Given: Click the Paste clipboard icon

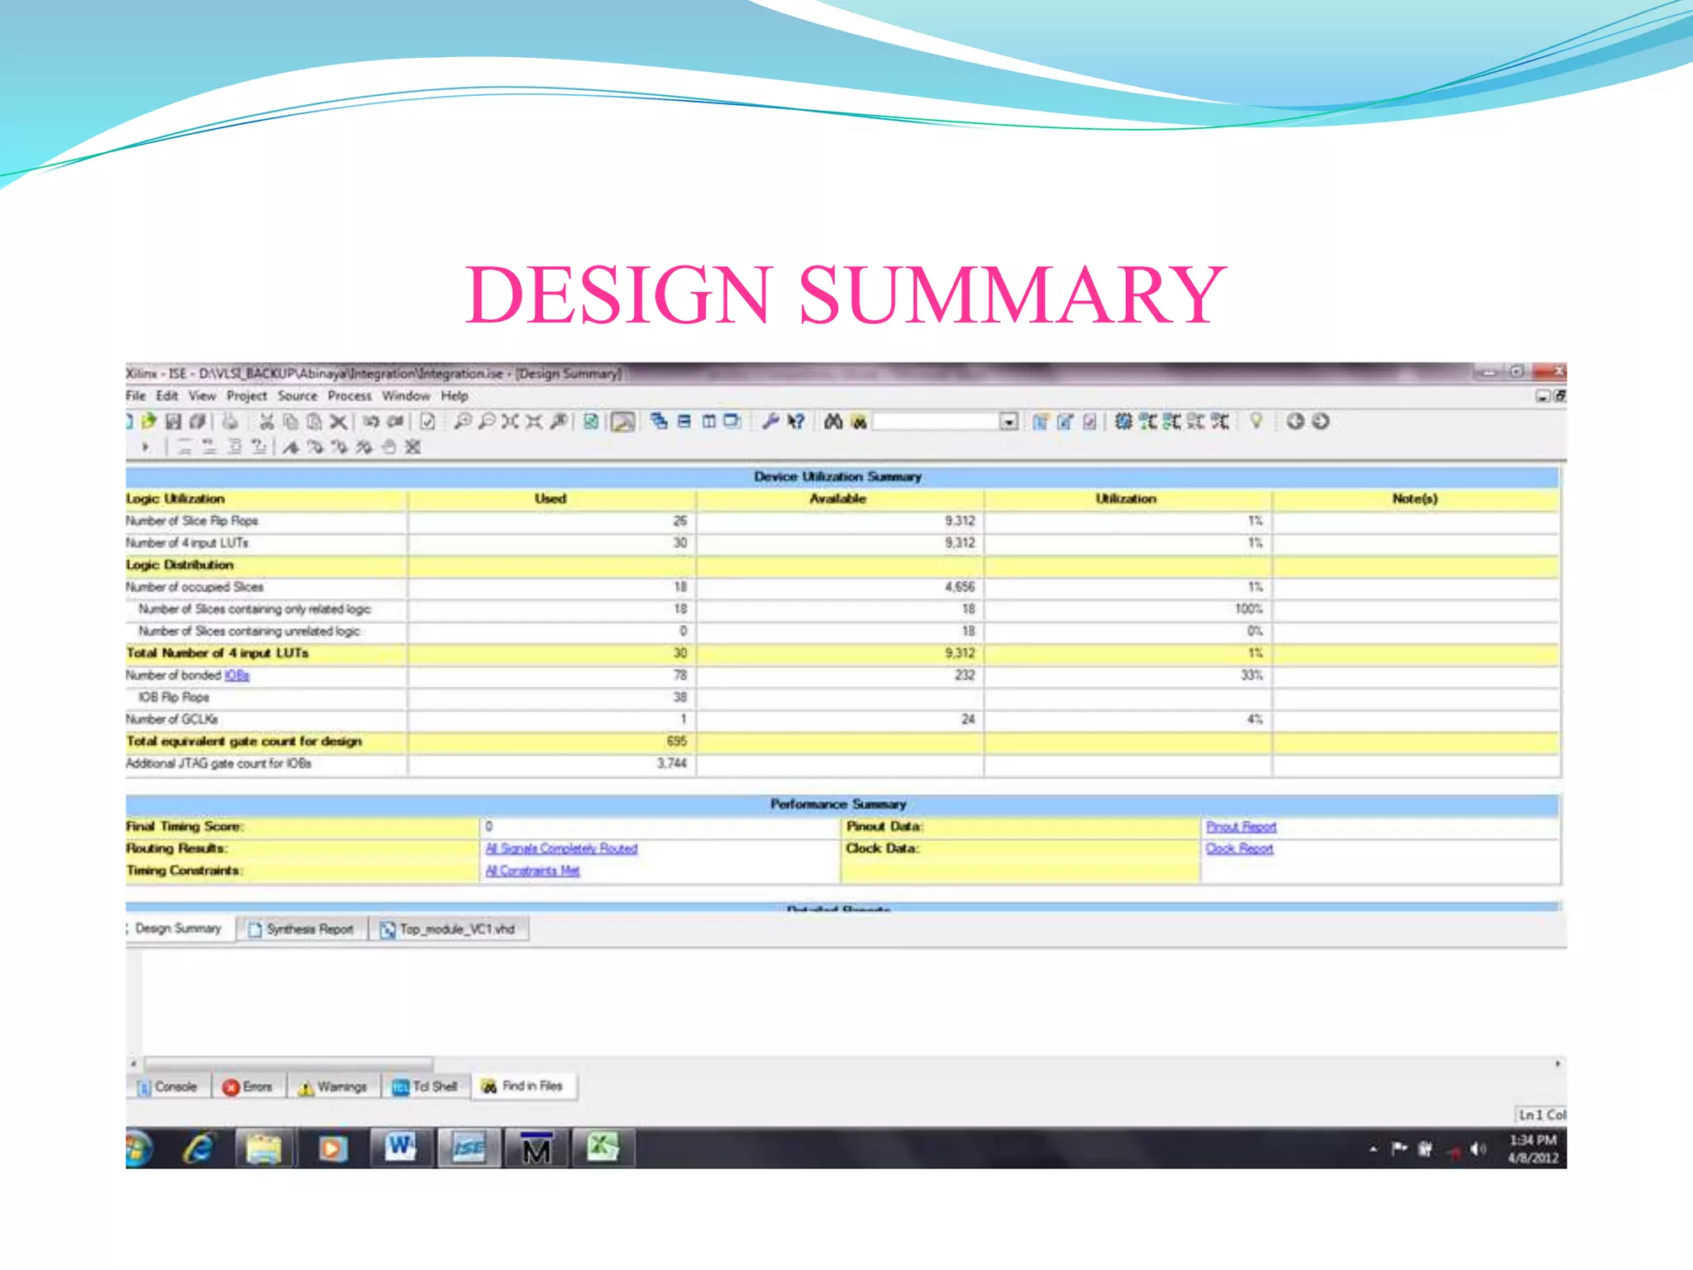Looking at the screenshot, I should (314, 422).
